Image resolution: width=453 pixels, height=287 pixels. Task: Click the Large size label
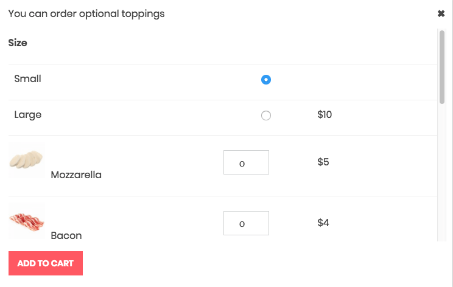28,114
